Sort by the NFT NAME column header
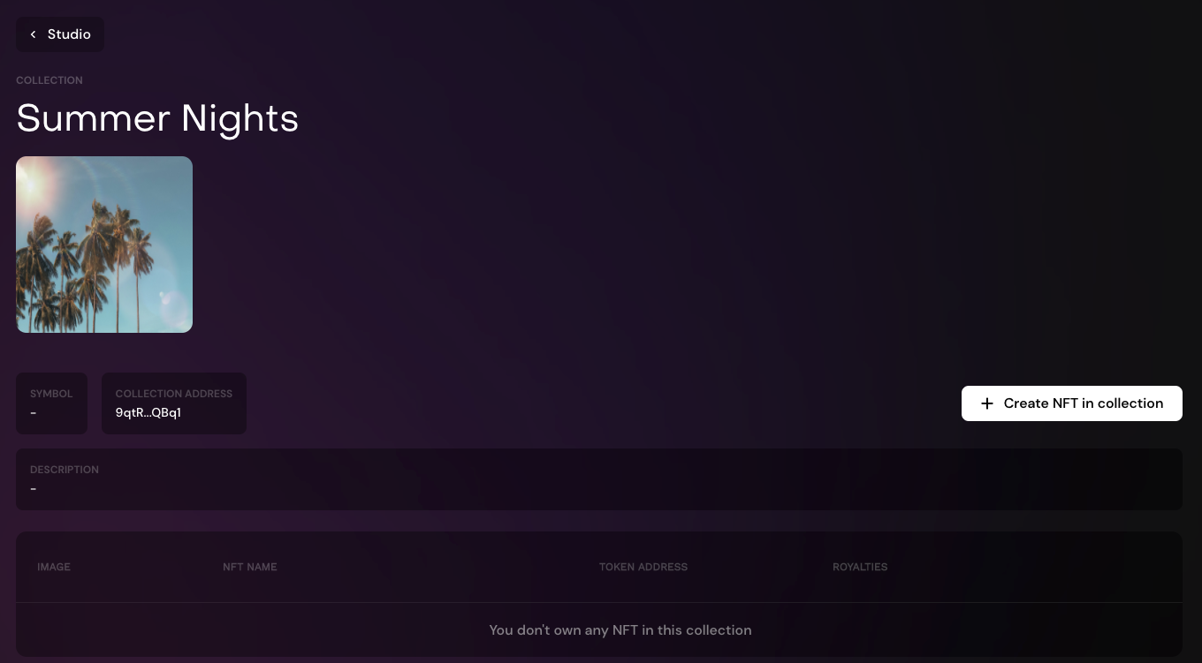Image resolution: width=1202 pixels, height=663 pixels. (x=250, y=567)
